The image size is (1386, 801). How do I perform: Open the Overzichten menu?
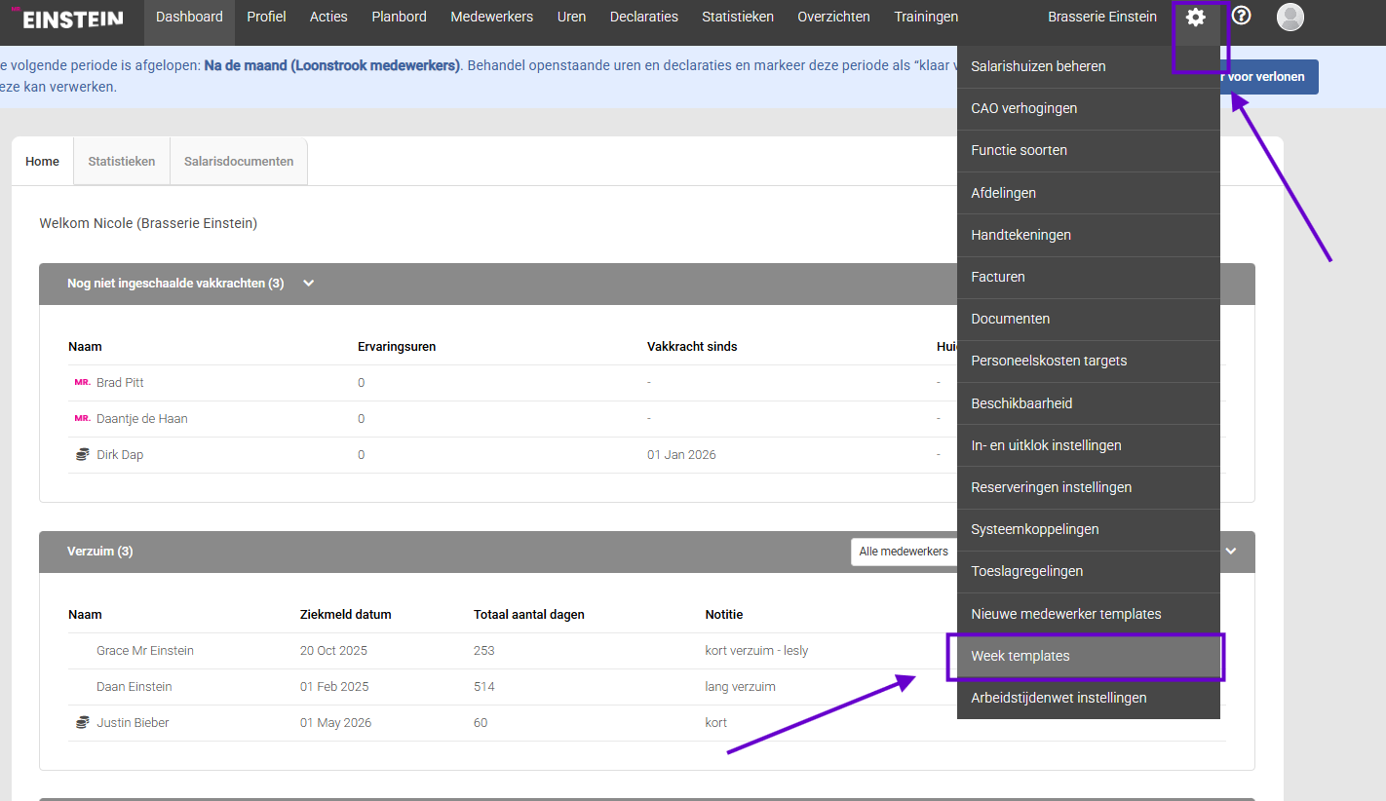coord(833,17)
